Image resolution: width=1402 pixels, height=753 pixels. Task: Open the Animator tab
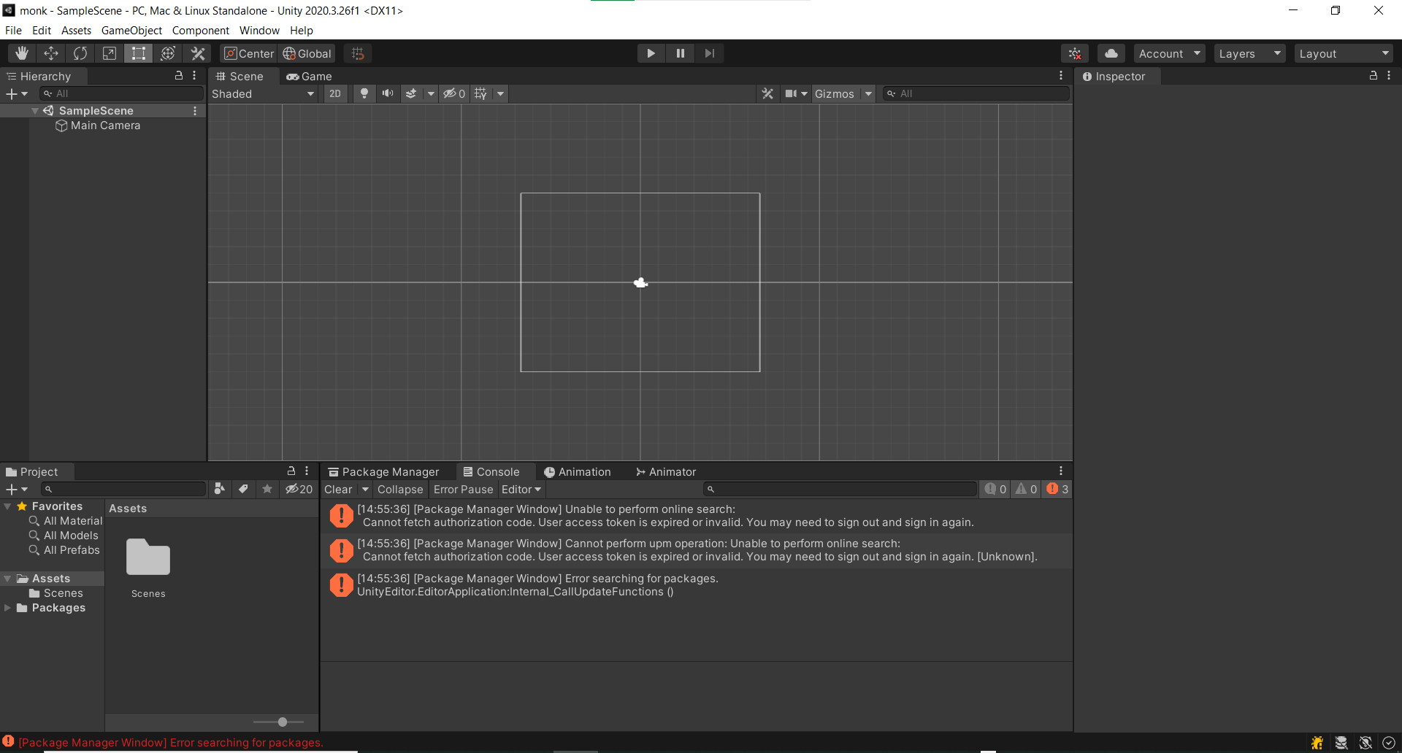pos(666,472)
